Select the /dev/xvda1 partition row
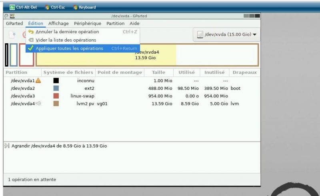 pyautogui.click(x=132, y=81)
